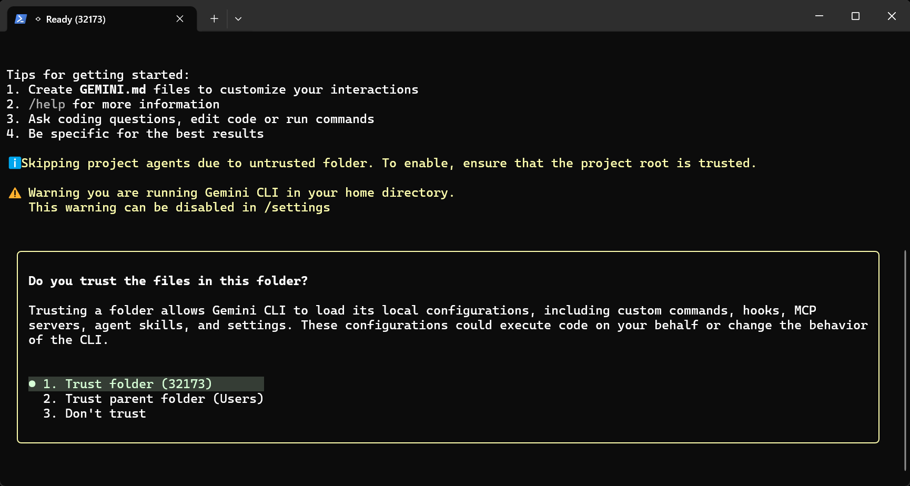
Task: Click the 'Warning you are running Gemini CLI' line
Action: pyautogui.click(x=241, y=193)
